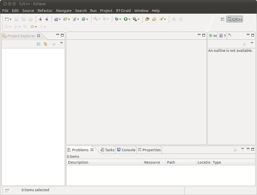Click the Back navigation arrow icon
Viewport: 257px width, 195px height.
click(32, 27)
